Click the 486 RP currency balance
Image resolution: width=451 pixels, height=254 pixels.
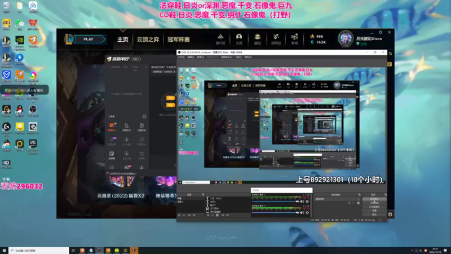tap(317, 36)
